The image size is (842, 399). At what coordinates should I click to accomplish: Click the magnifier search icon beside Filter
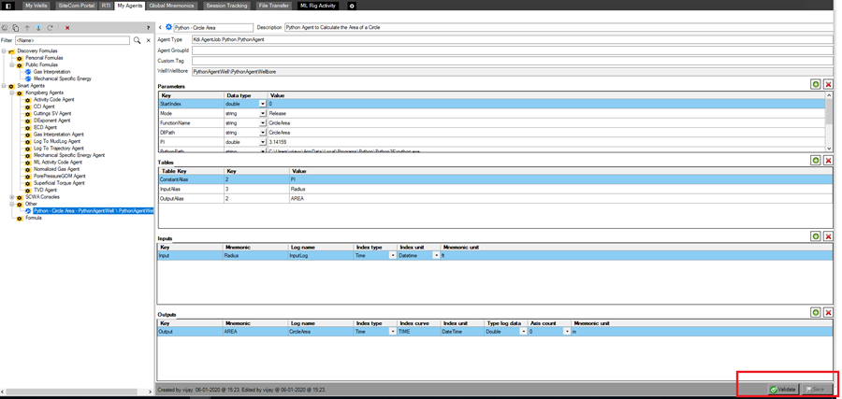pos(137,40)
